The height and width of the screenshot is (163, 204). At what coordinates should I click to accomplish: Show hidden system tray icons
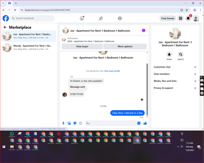point(178,147)
